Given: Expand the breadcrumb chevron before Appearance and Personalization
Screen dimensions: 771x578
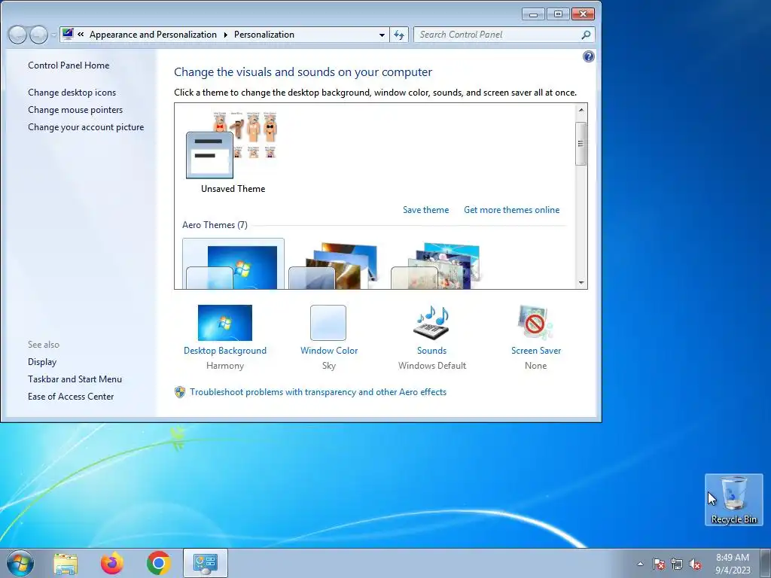Looking at the screenshot, I should pyautogui.click(x=81, y=35).
